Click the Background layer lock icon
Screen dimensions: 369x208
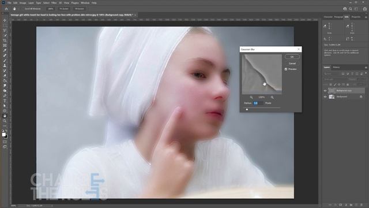pyautogui.click(x=361, y=96)
